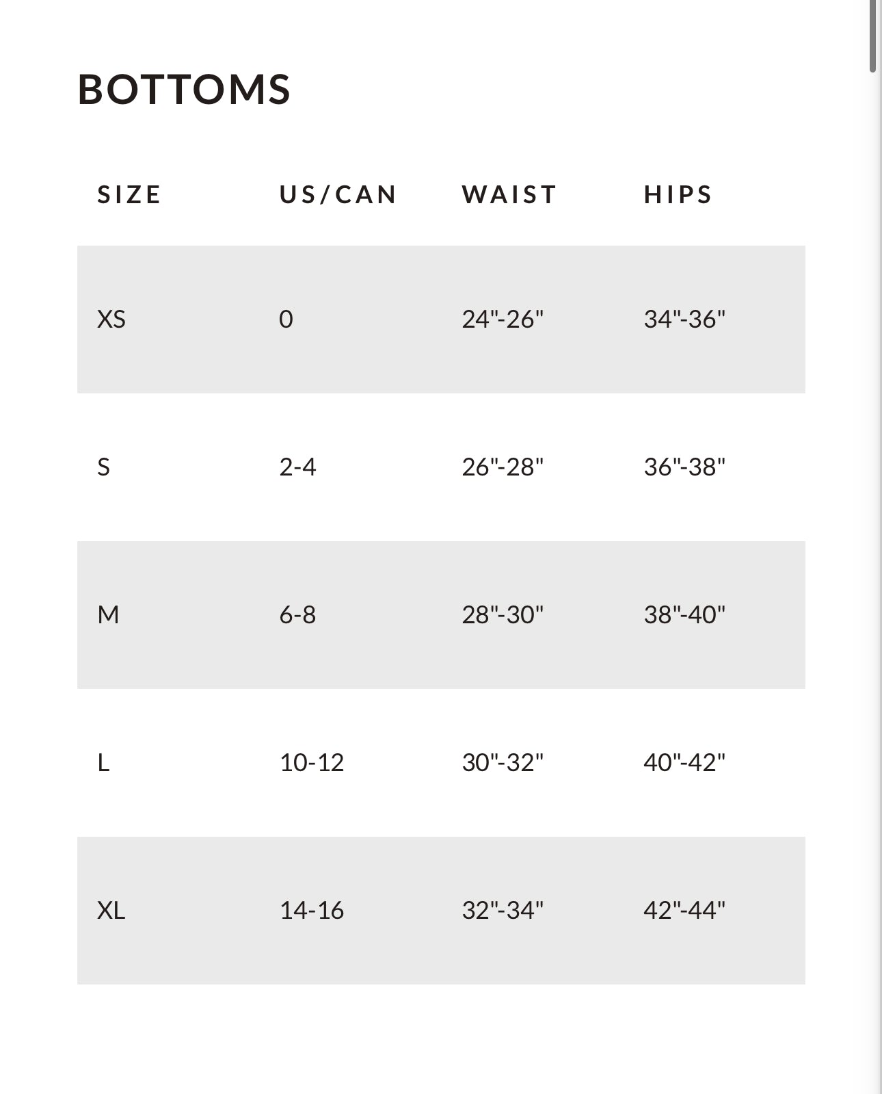Click the 26"-28" waist value
This screenshot has height=1094, width=882.
click(503, 467)
